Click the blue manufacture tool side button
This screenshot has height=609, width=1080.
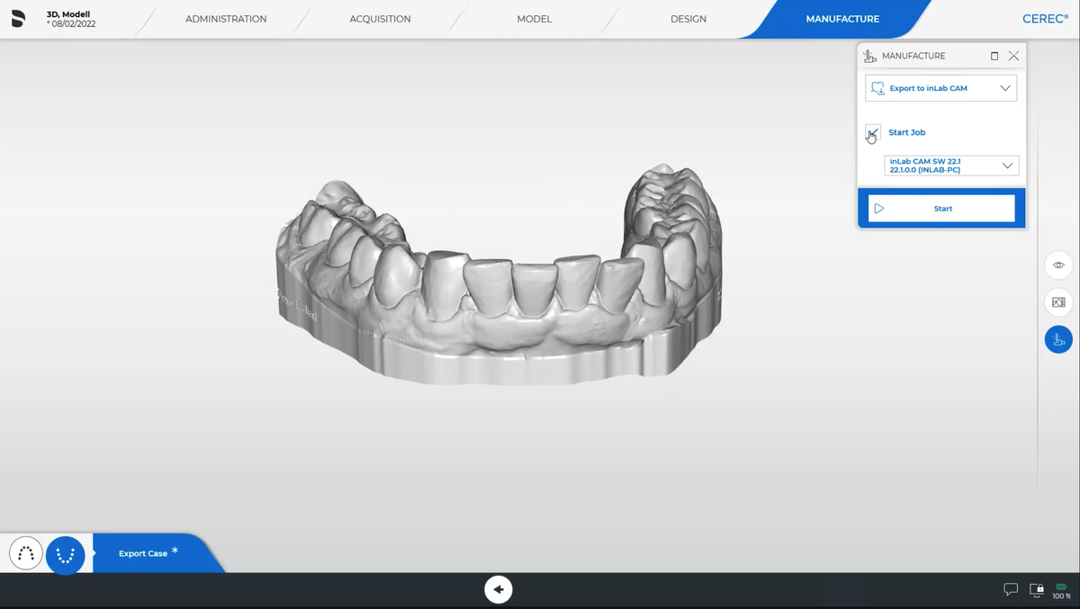click(x=1058, y=339)
